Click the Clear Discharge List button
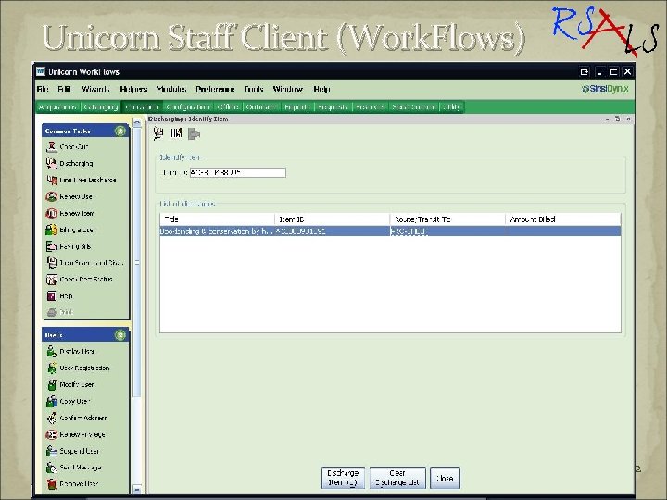 397,478
